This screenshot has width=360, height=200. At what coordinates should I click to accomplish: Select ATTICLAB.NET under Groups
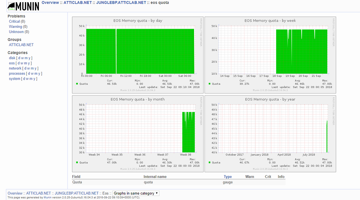pos(21,45)
